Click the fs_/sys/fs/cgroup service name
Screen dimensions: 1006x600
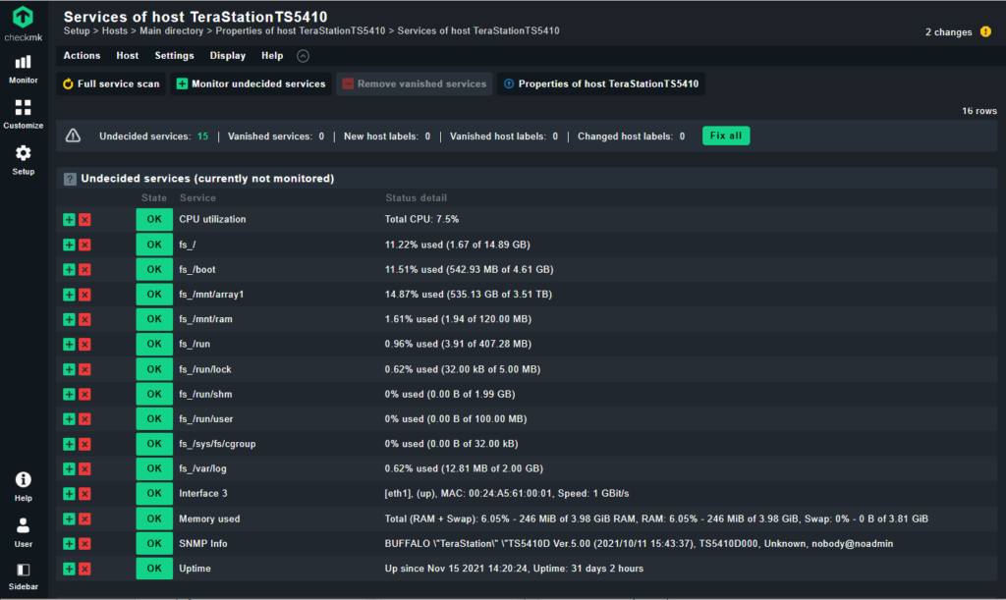(x=217, y=444)
